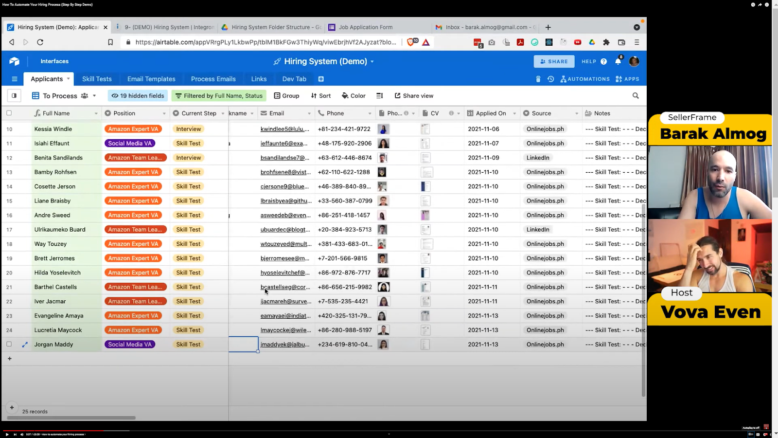Play the video with play button
The height and width of the screenshot is (438, 778).
7,434
